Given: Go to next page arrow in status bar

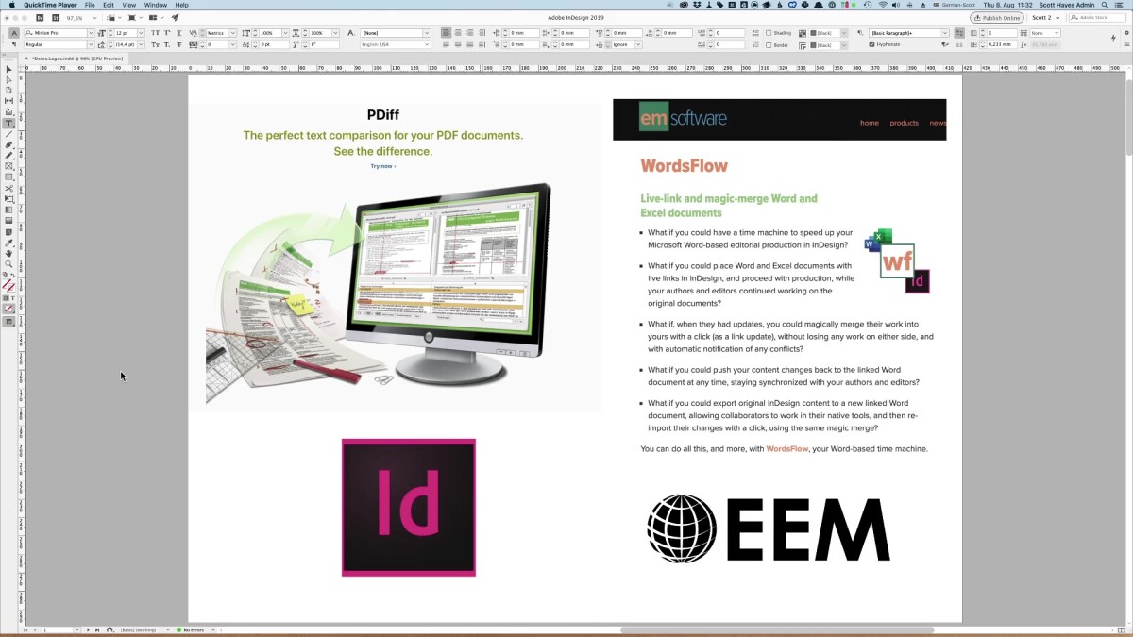Looking at the screenshot, I should [88, 629].
